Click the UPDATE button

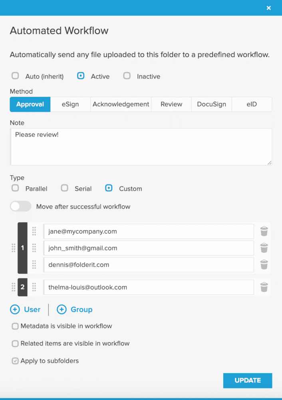point(248,381)
